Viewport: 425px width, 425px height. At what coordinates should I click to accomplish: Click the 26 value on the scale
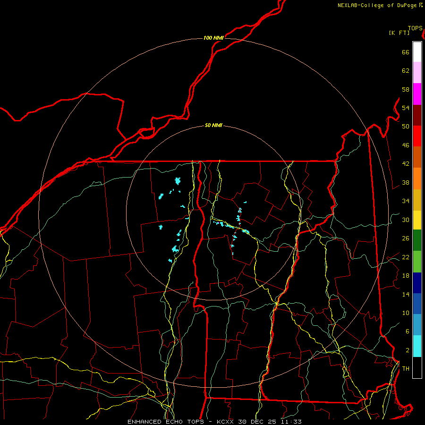pos(406,238)
